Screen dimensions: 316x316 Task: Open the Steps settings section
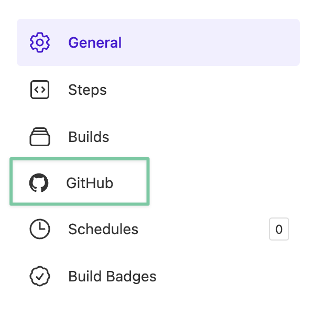88,90
